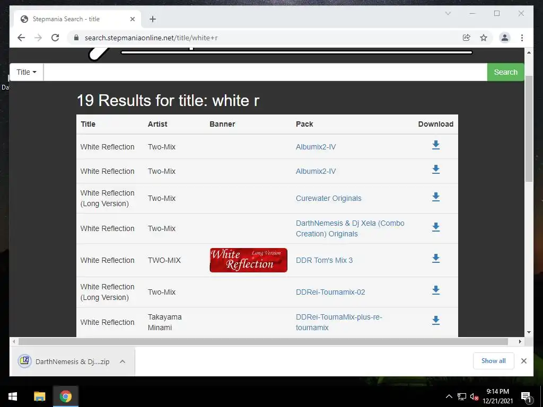
Task: Open the DarthNemesis & Dj Xela pack link
Action: click(350, 228)
